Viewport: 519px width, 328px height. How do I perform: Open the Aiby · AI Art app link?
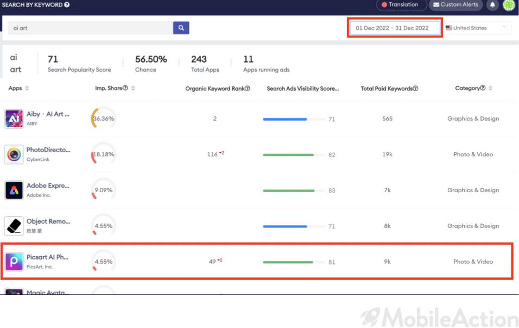48,114
